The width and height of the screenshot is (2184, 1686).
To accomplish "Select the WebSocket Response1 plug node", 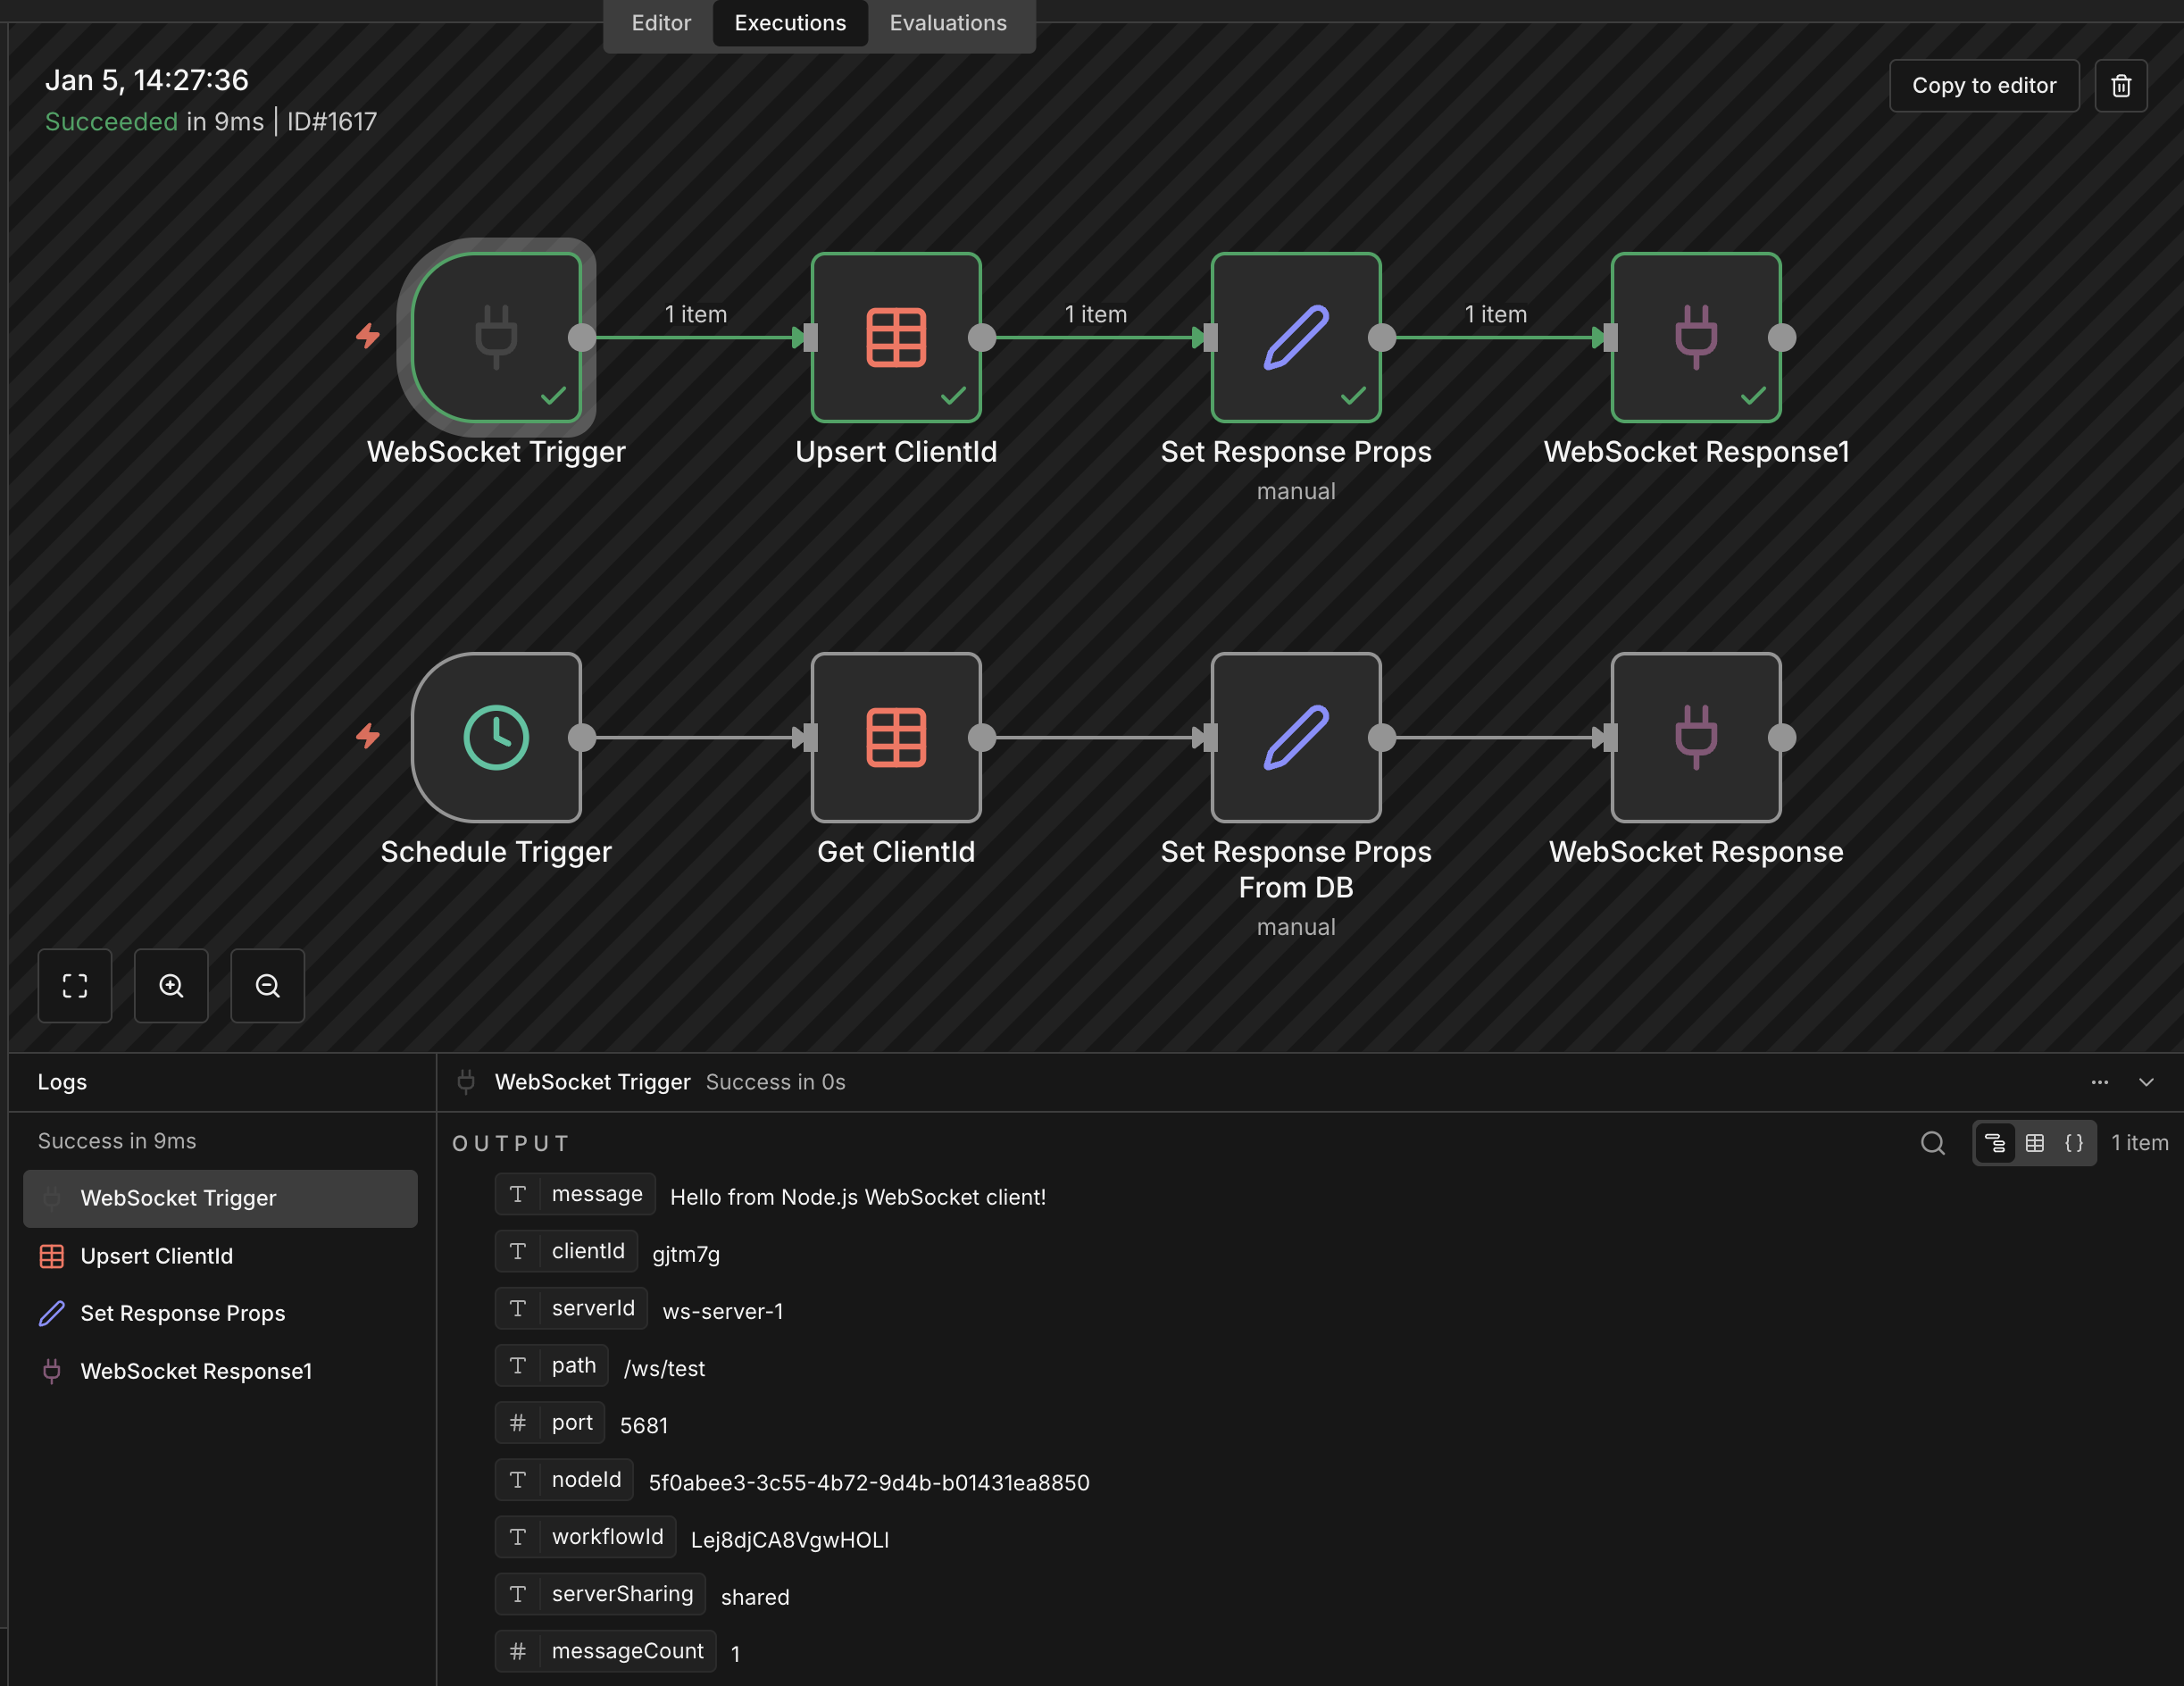I will [1695, 338].
